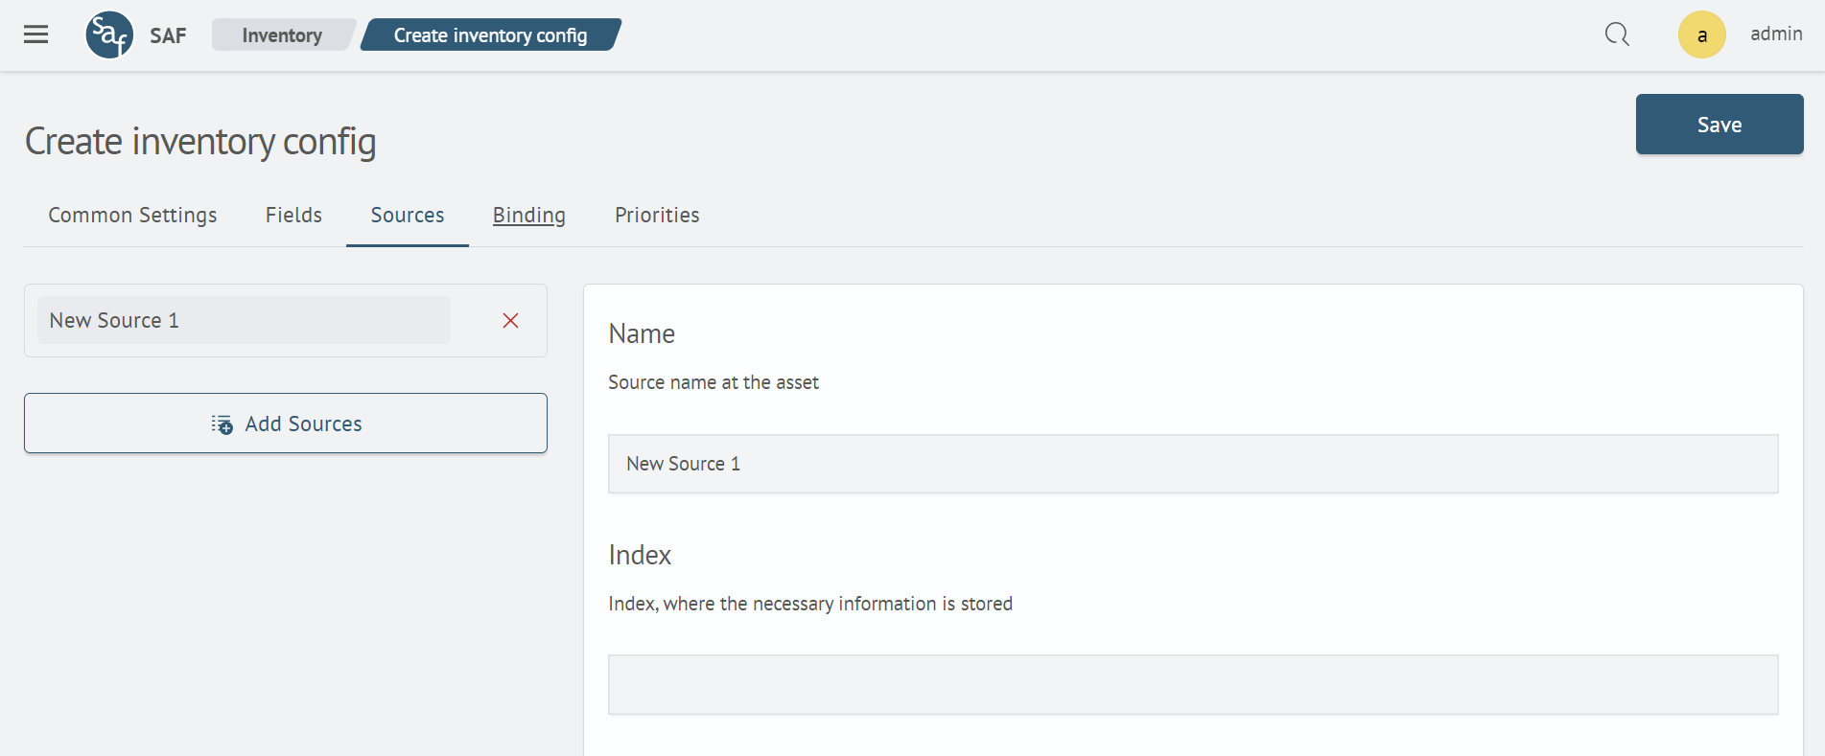1825x756 pixels.
Task: Open the Priorities tab
Action: coord(657,215)
